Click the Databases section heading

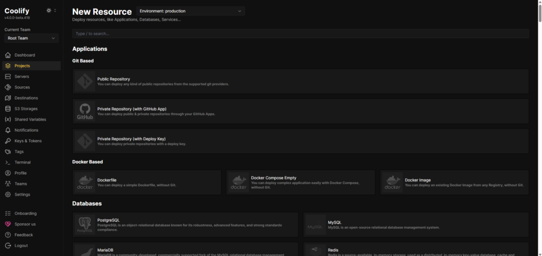click(87, 204)
